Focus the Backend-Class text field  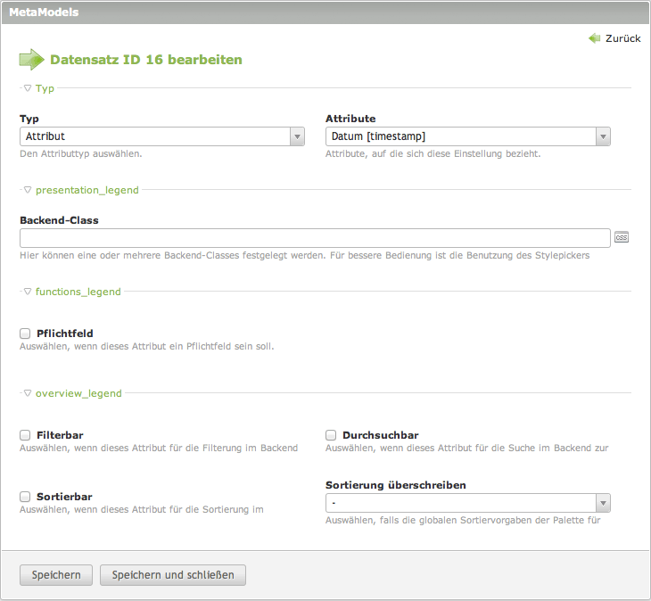click(x=315, y=238)
